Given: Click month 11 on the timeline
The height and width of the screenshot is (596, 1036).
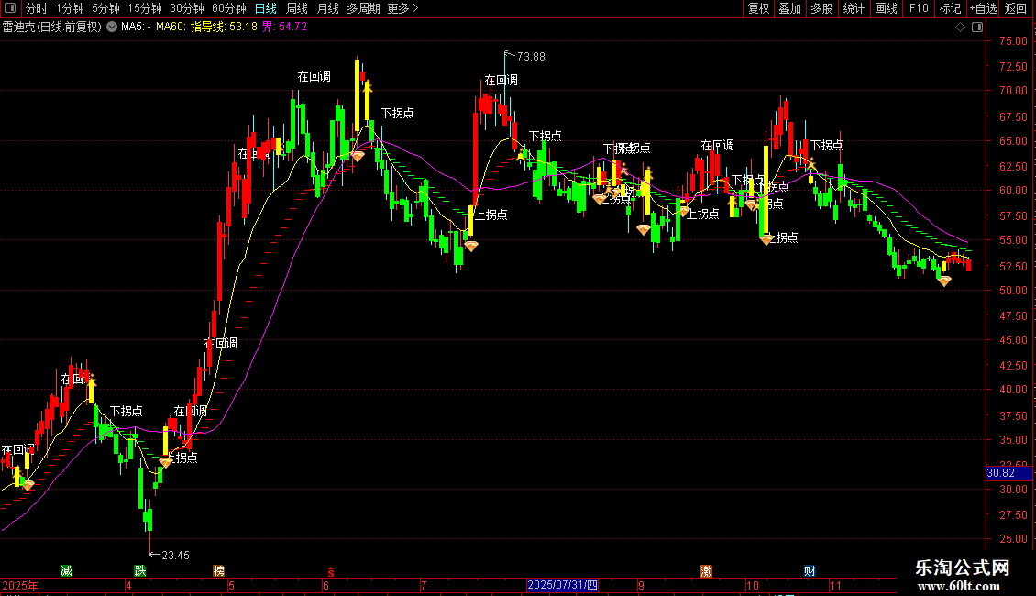Looking at the screenshot, I should 836,585.
